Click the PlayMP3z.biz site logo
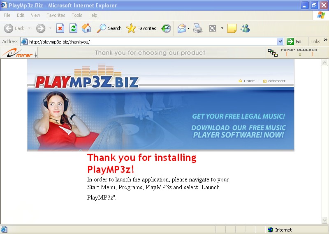The image size is (329, 234). 87,77
